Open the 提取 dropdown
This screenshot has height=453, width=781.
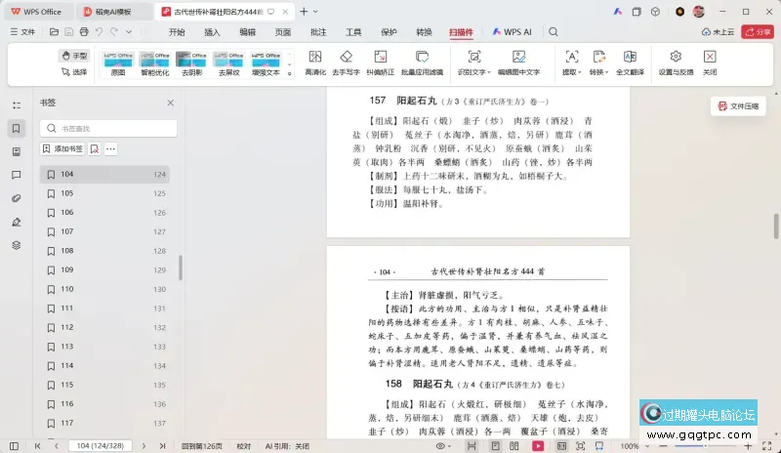point(571,62)
